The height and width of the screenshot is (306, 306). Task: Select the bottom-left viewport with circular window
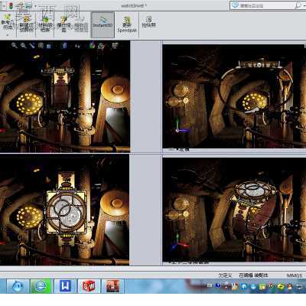(64, 209)
